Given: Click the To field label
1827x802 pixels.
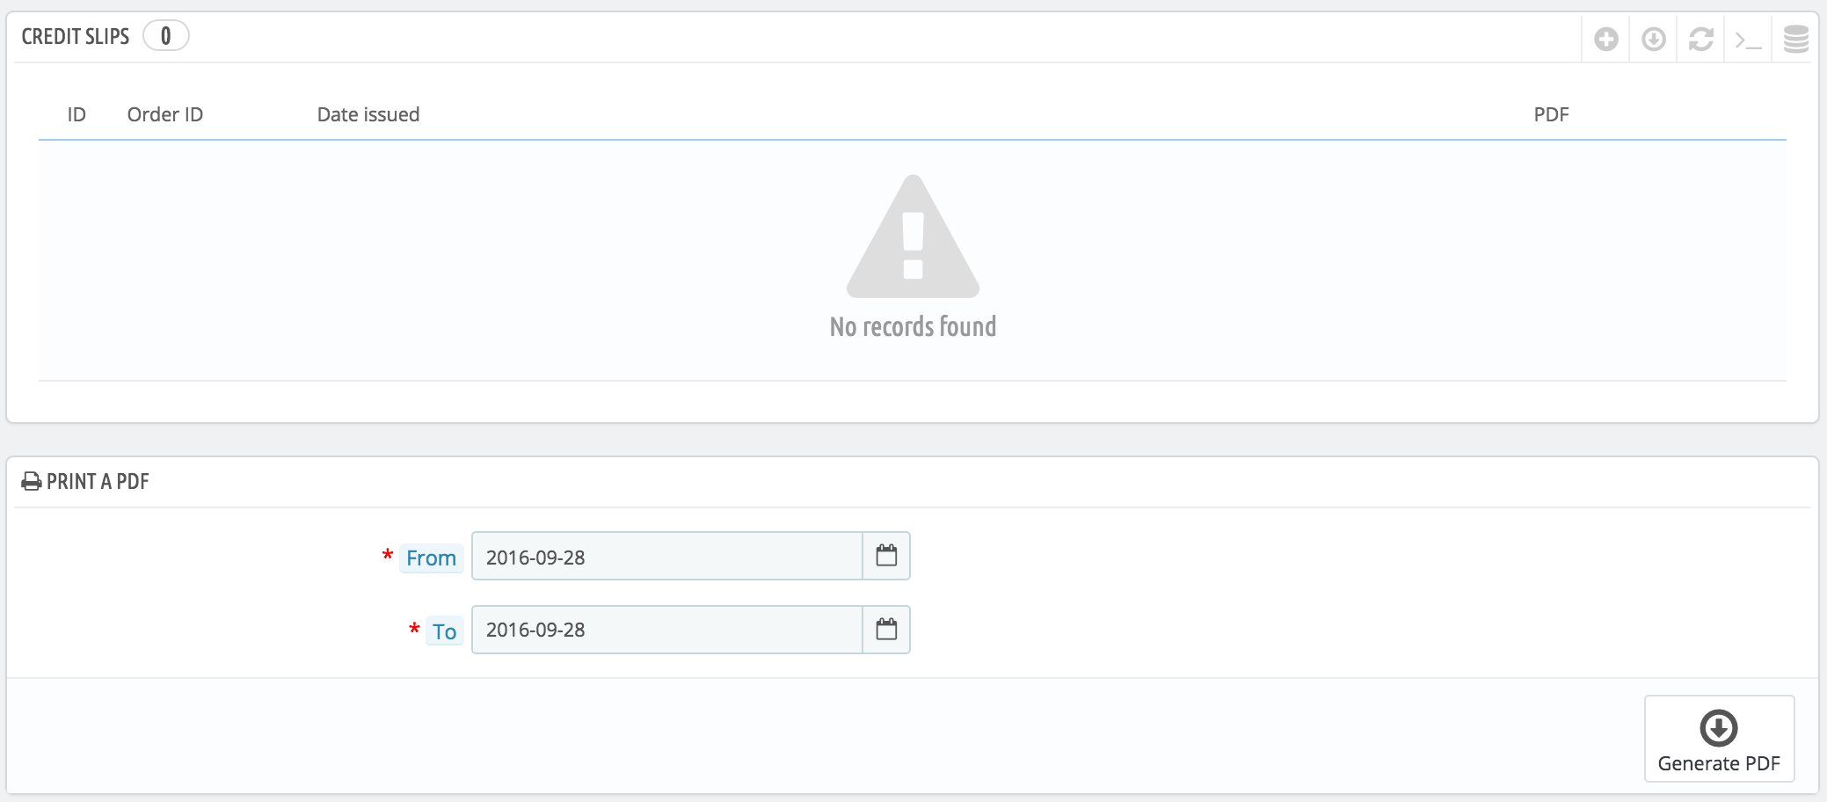Looking at the screenshot, I should click(x=444, y=631).
